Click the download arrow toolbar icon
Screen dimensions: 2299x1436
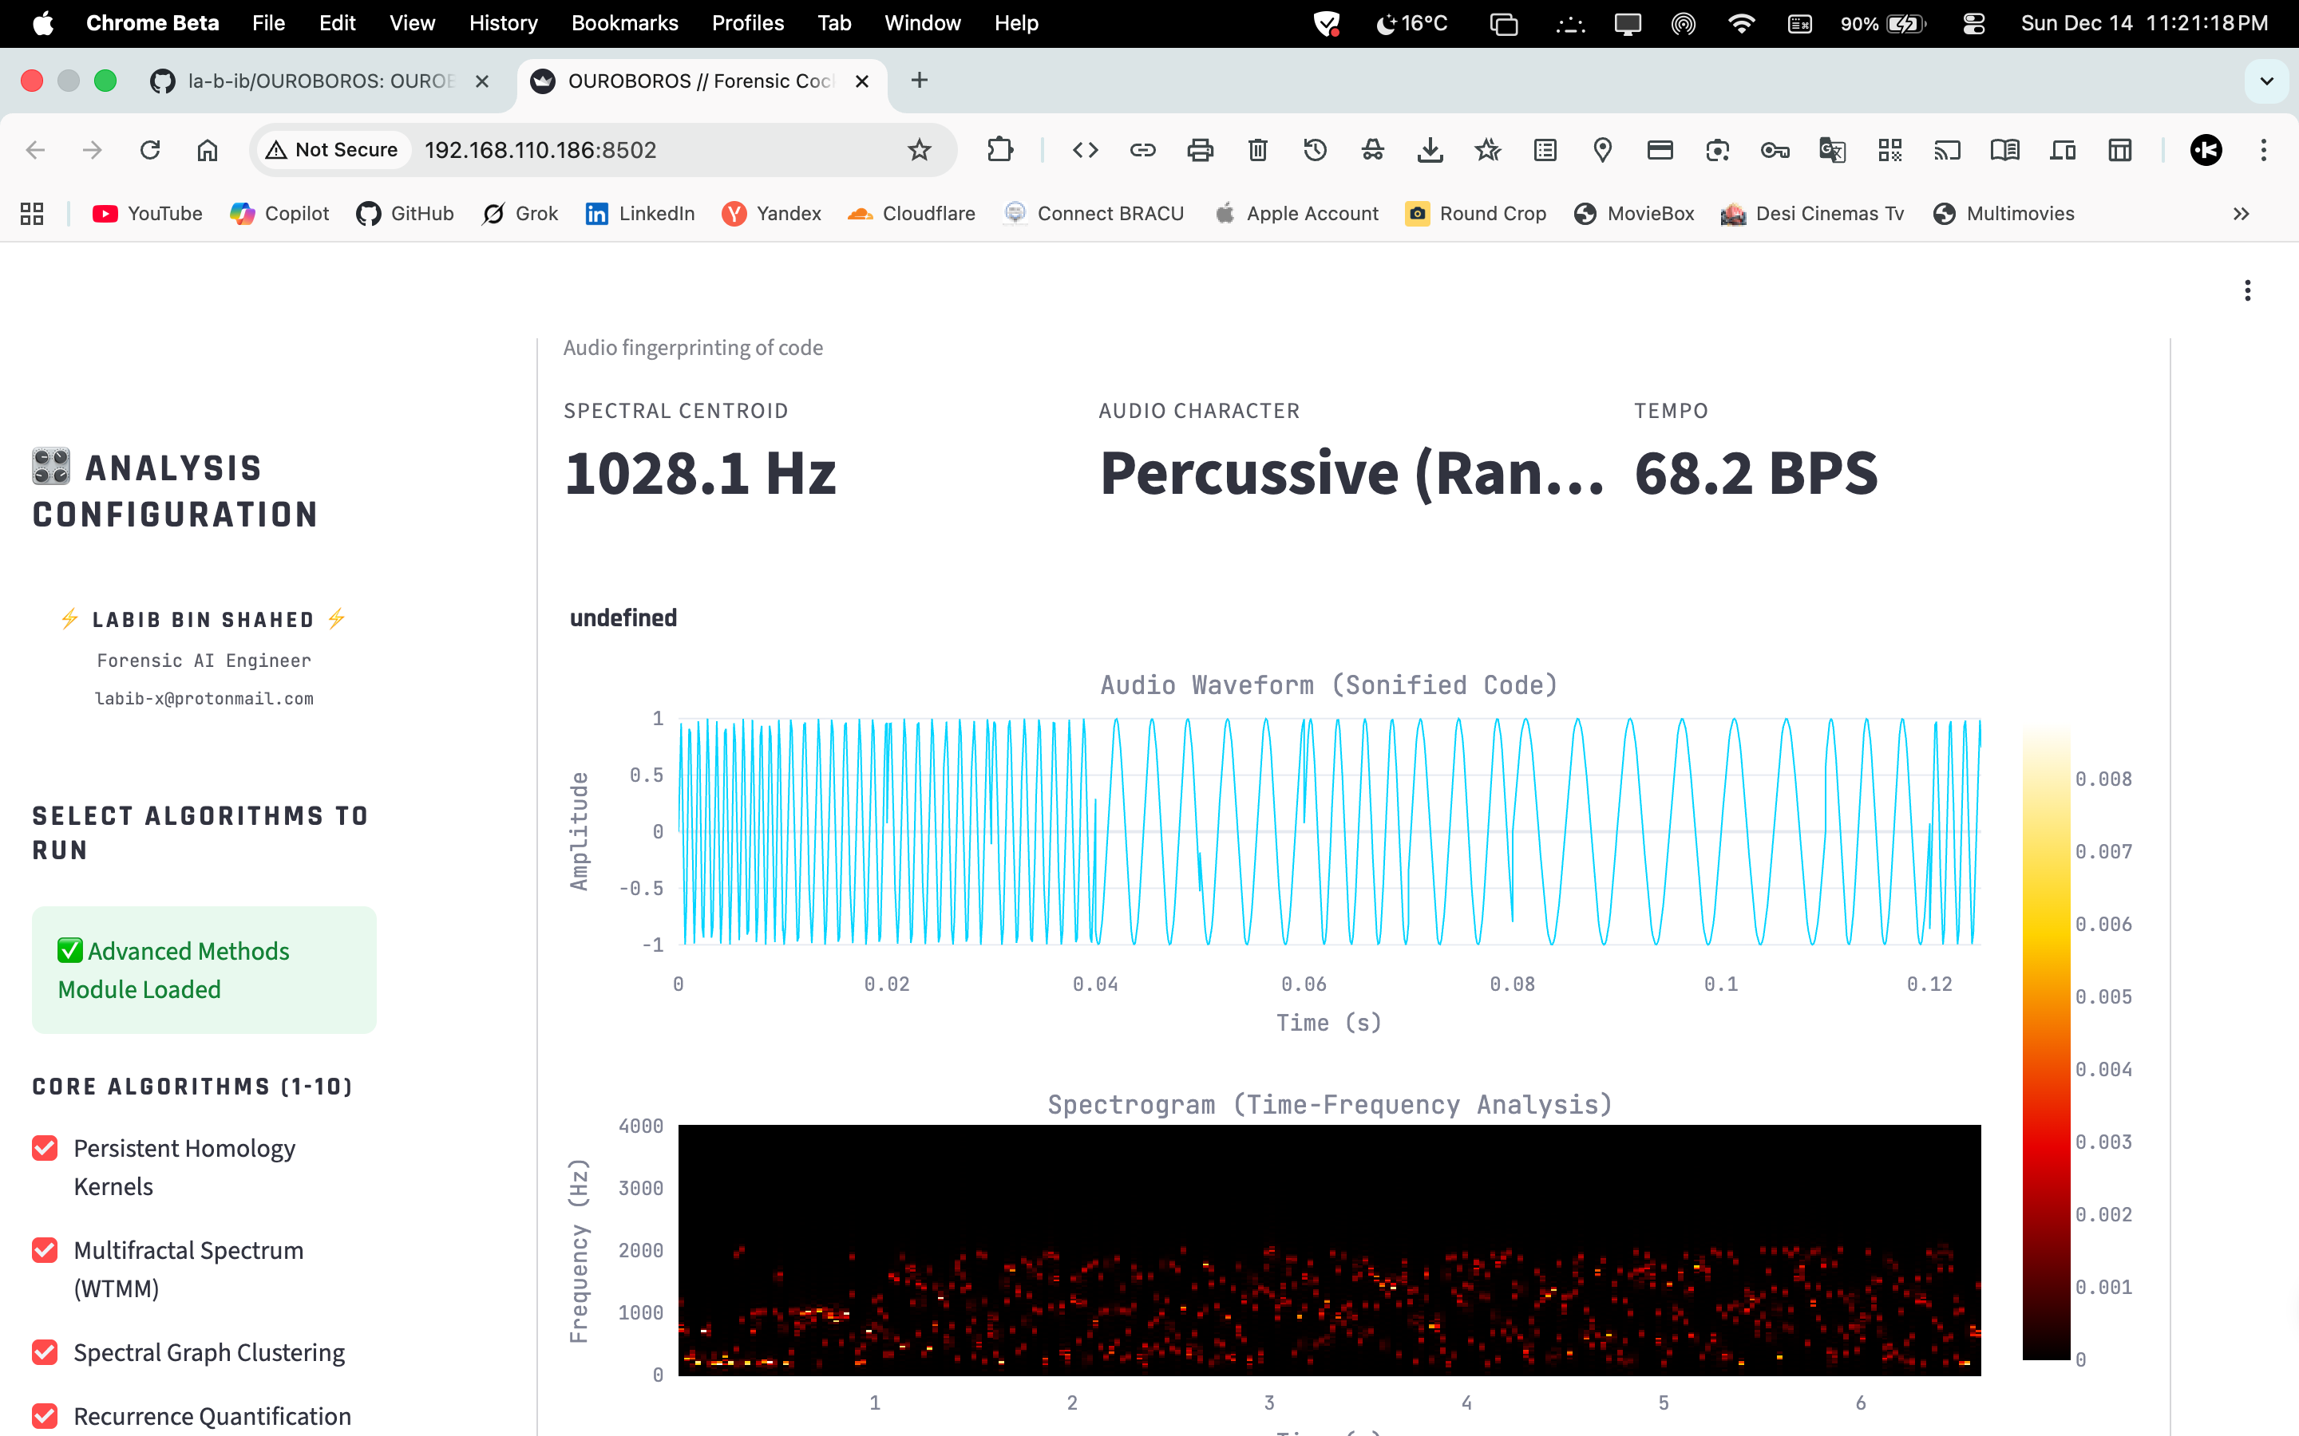(1430, 150)
